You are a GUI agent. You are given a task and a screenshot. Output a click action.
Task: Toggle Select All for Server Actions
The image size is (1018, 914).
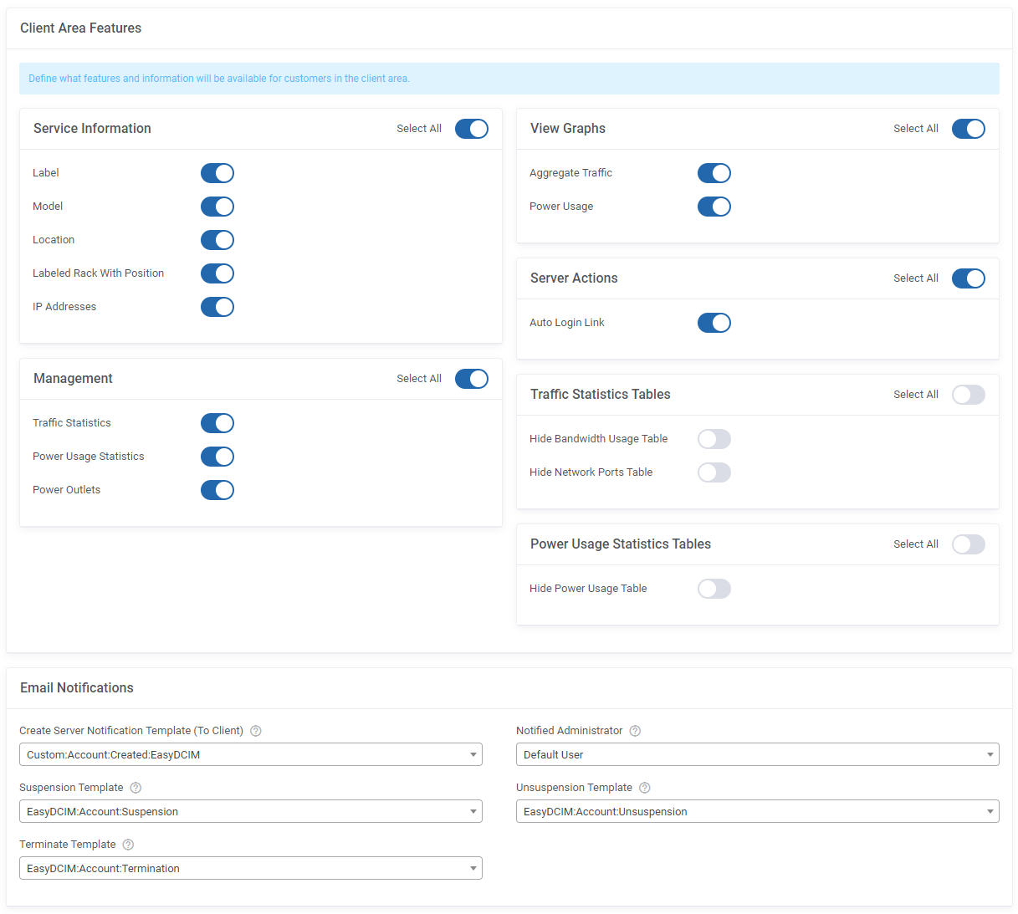[x=969, y=278]
